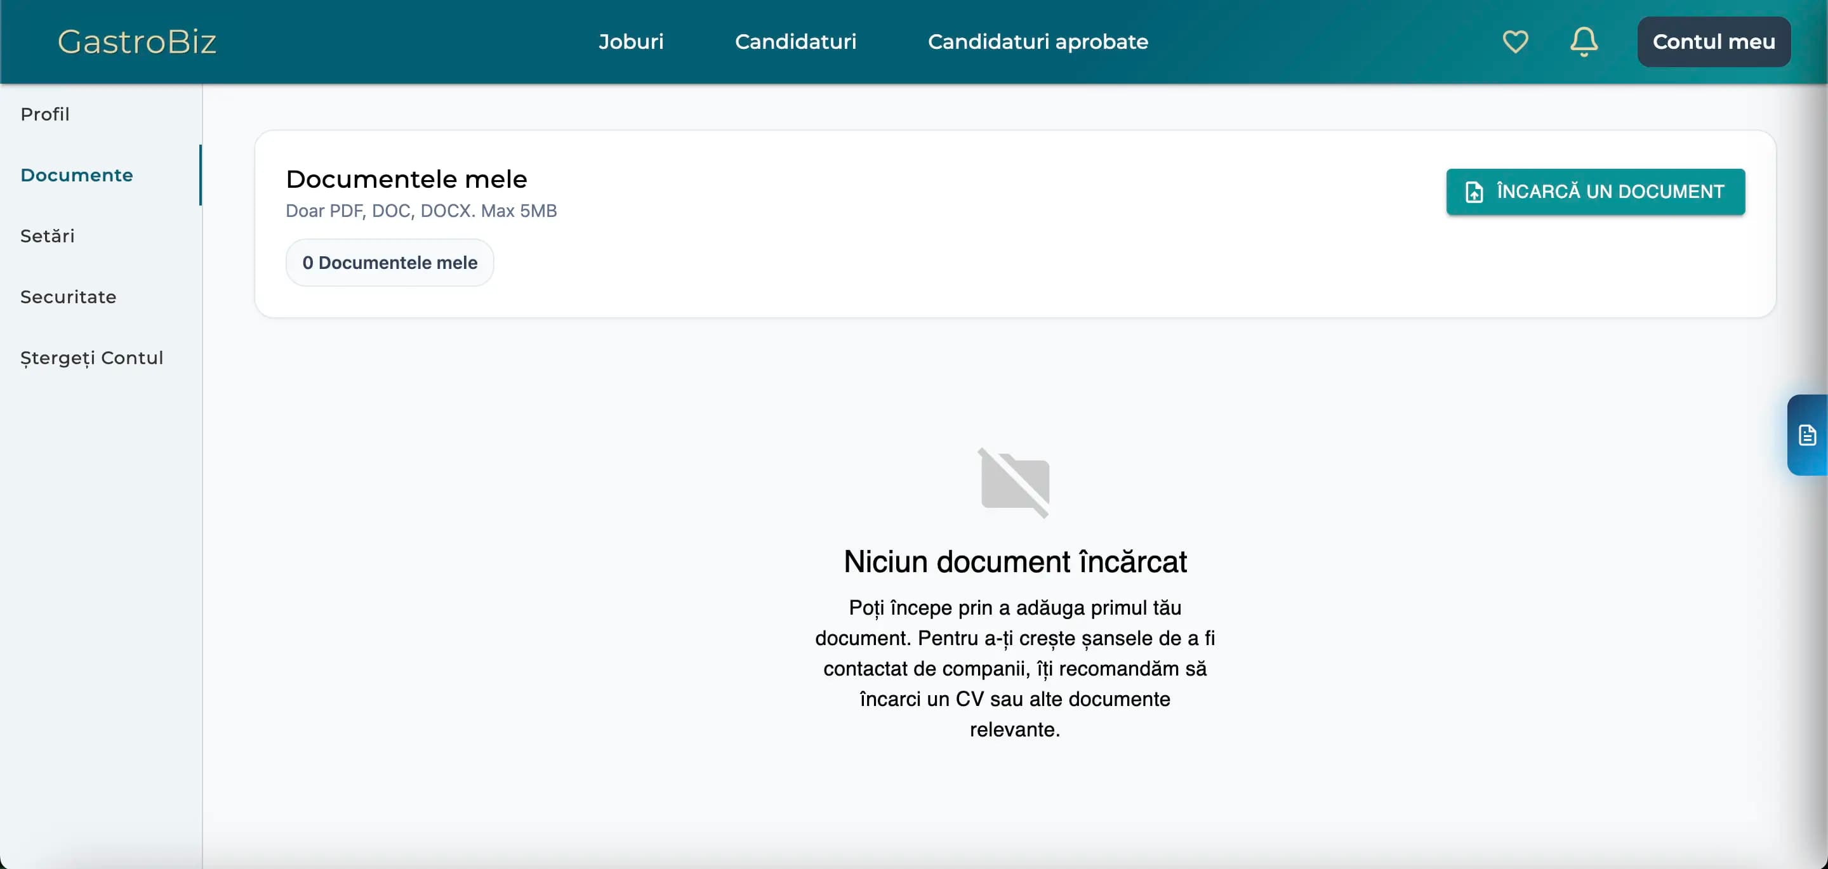Image resolution: width=1828 pixels, height=869 pixels.
Task: Open Setări in the sidebar
Action: (x=101, y=236)
